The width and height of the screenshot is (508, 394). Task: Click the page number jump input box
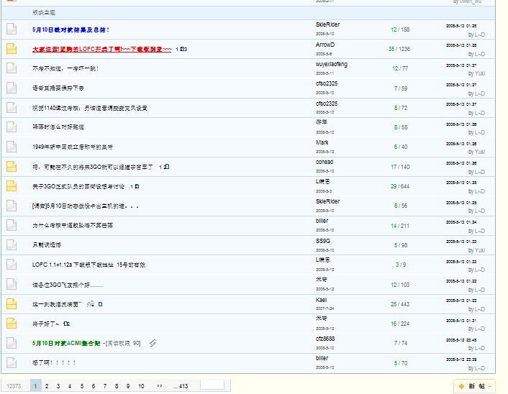(x=212, y=385)
